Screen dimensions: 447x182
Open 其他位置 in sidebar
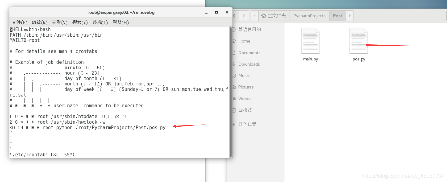(x=247, y=124)
